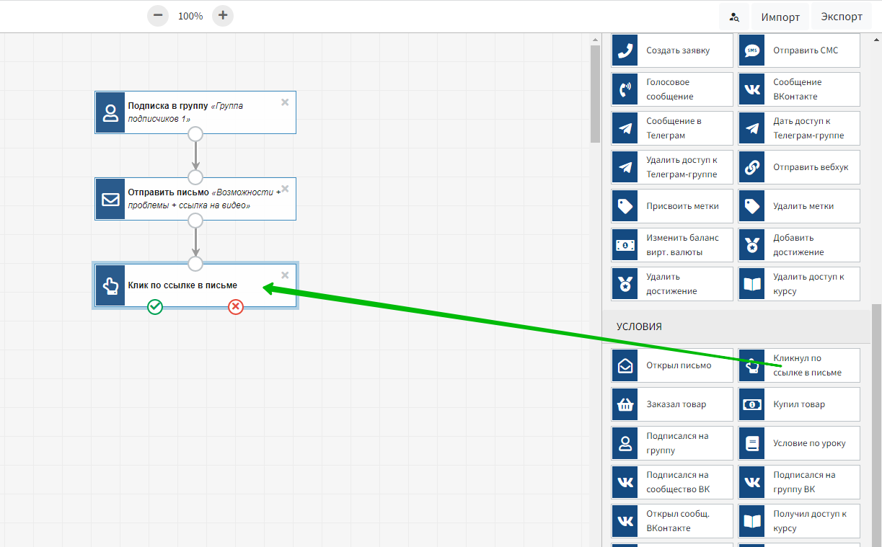This screenshot has height=547, width=882.
Task: Pick the Удалить метки tag icon
Action: tap(752, 206)
